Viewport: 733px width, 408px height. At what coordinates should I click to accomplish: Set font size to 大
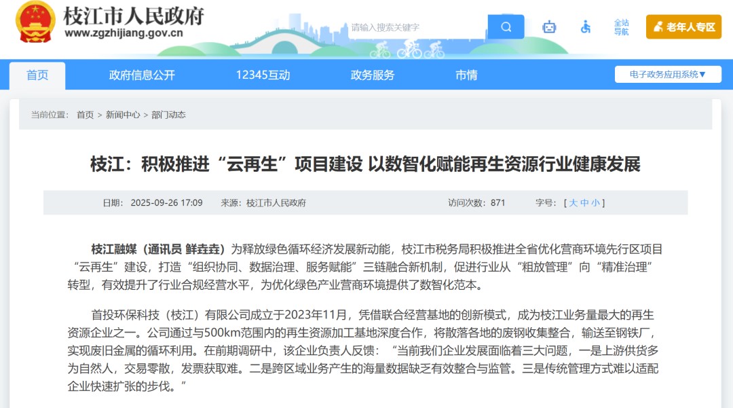coord(573,203)
